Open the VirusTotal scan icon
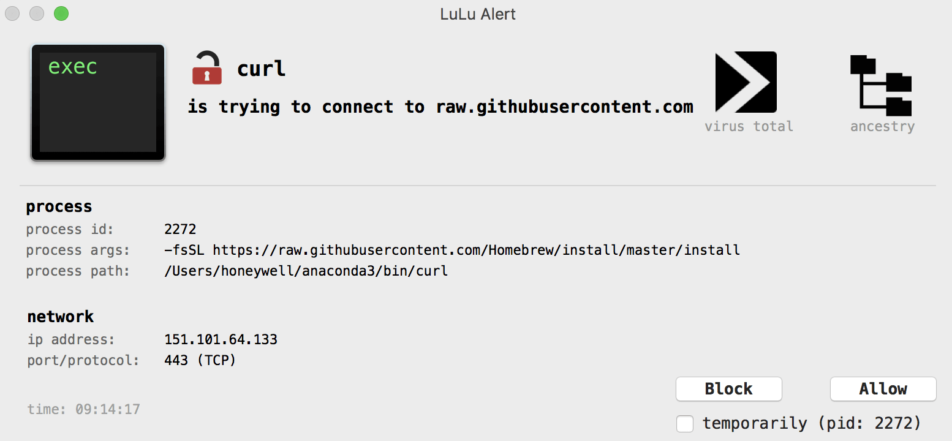This screenshot has width=952, height=441. (x=746, y=82)
